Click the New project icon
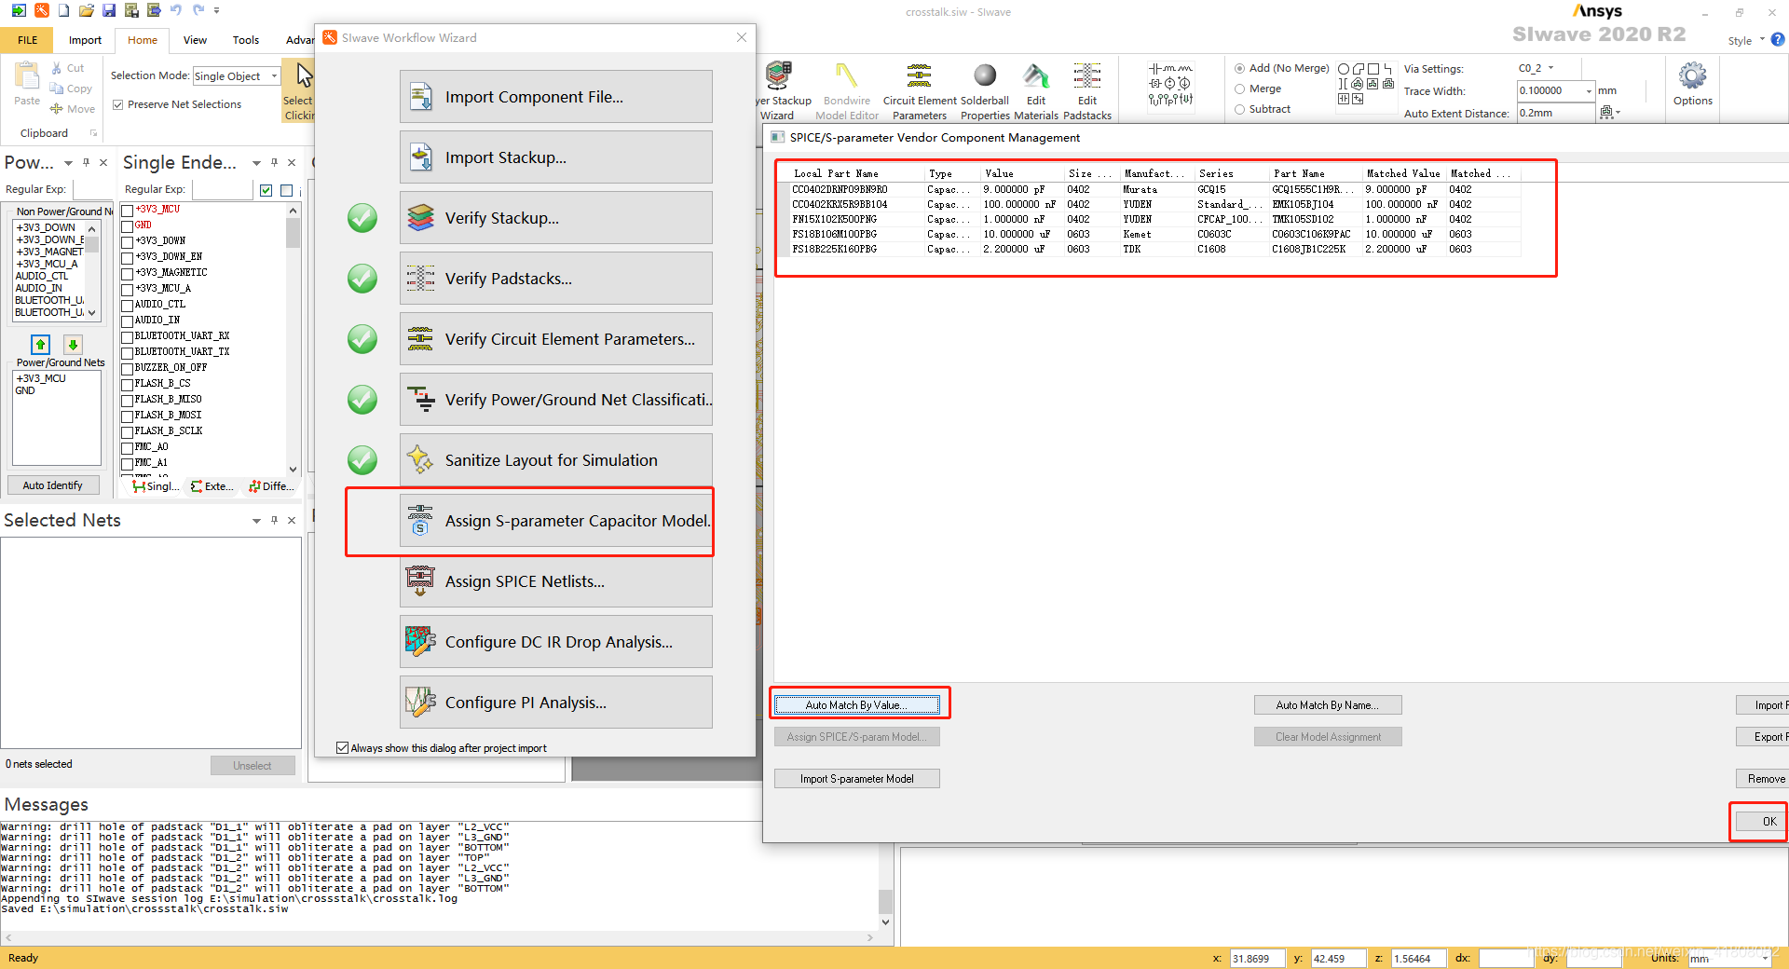1789x969 pixels. coord(64,10)
